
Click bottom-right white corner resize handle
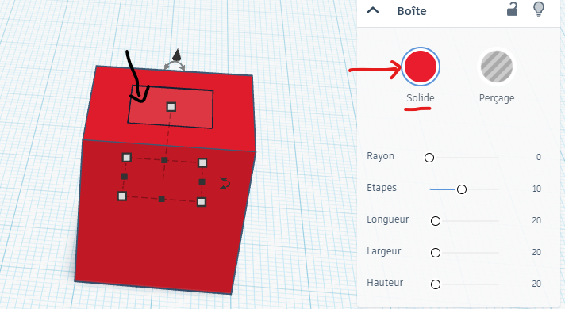click(x=202, y=202)
